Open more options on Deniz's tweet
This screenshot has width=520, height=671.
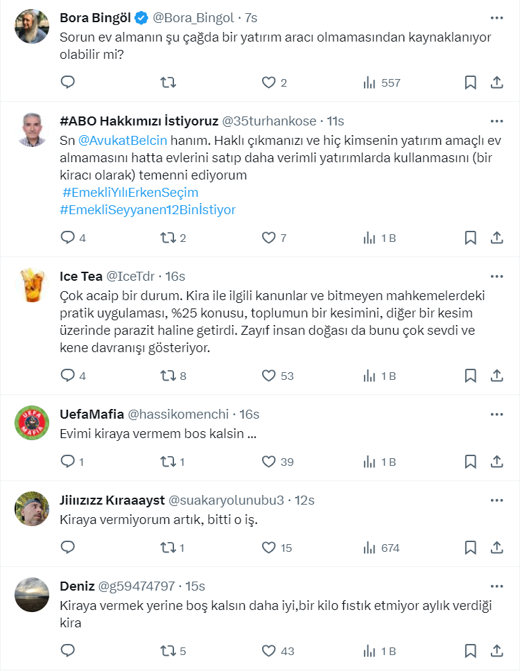tap(496, 586)
